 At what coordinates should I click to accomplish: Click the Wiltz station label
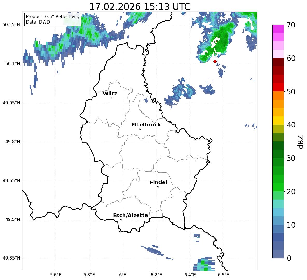click(110, 94)
